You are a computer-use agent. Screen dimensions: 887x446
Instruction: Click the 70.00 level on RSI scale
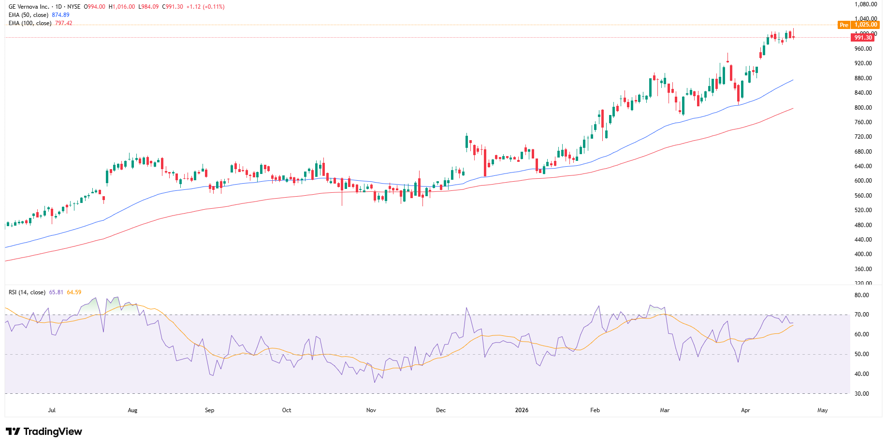[x=861, y=315]
